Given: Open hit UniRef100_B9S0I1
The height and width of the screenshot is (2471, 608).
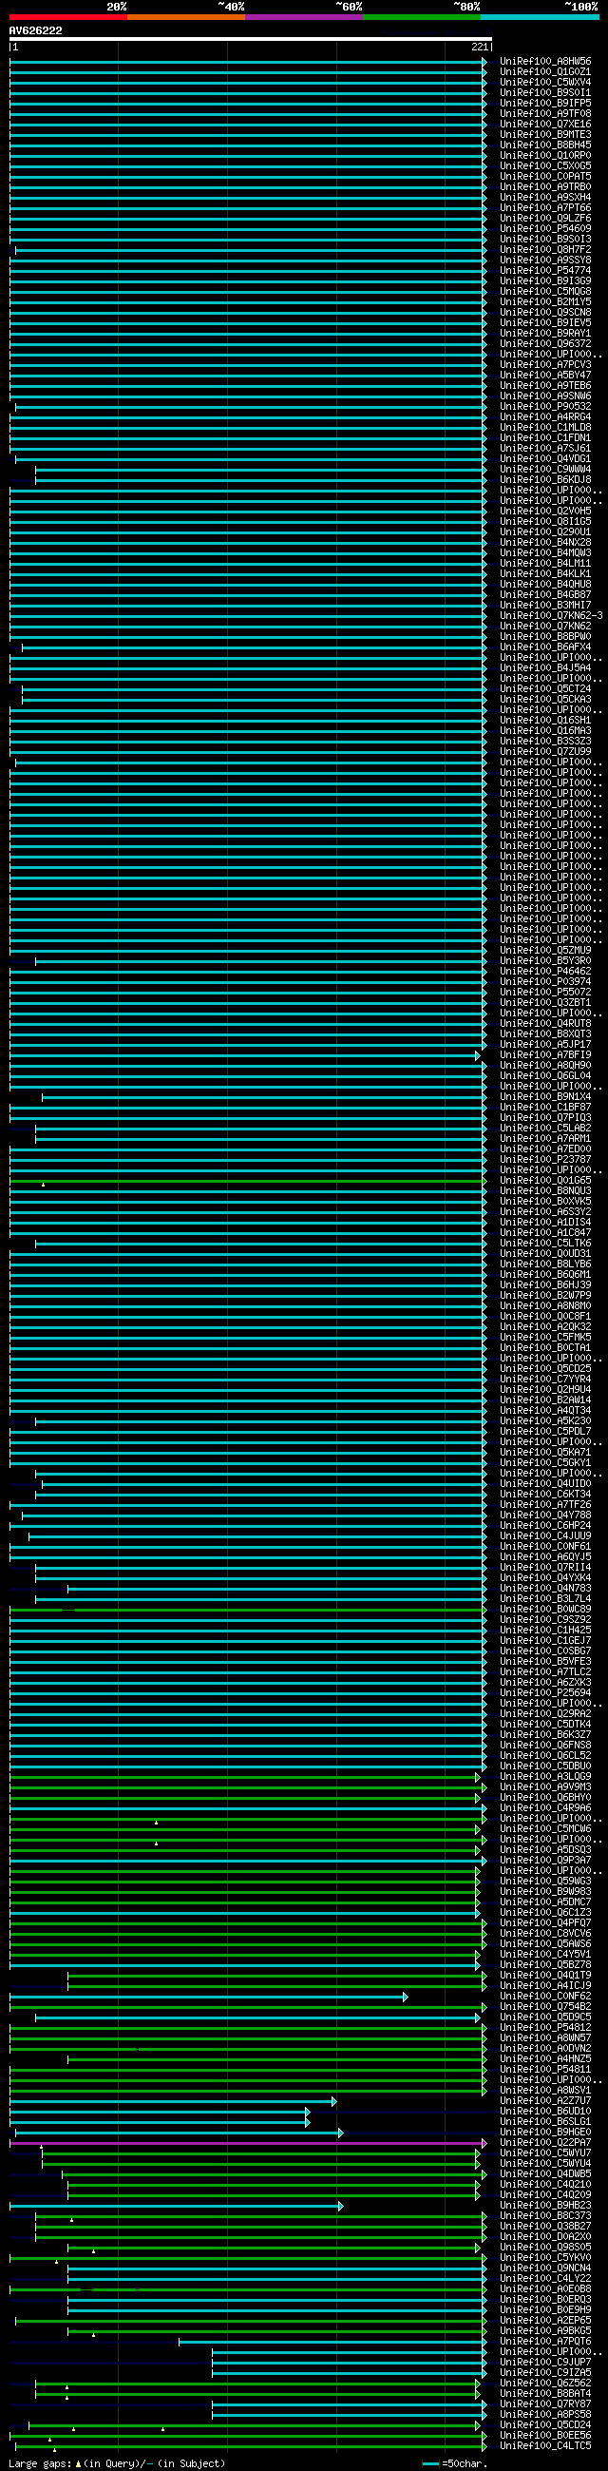Looking at the screenshot, I should coord(544,93).
